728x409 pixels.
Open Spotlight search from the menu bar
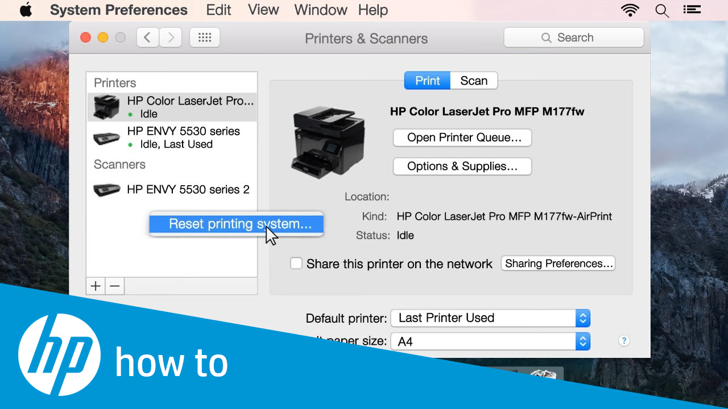tap(661, 10)
